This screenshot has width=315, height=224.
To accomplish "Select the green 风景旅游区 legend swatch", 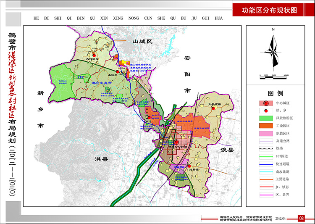I will [x=266, y=118].
